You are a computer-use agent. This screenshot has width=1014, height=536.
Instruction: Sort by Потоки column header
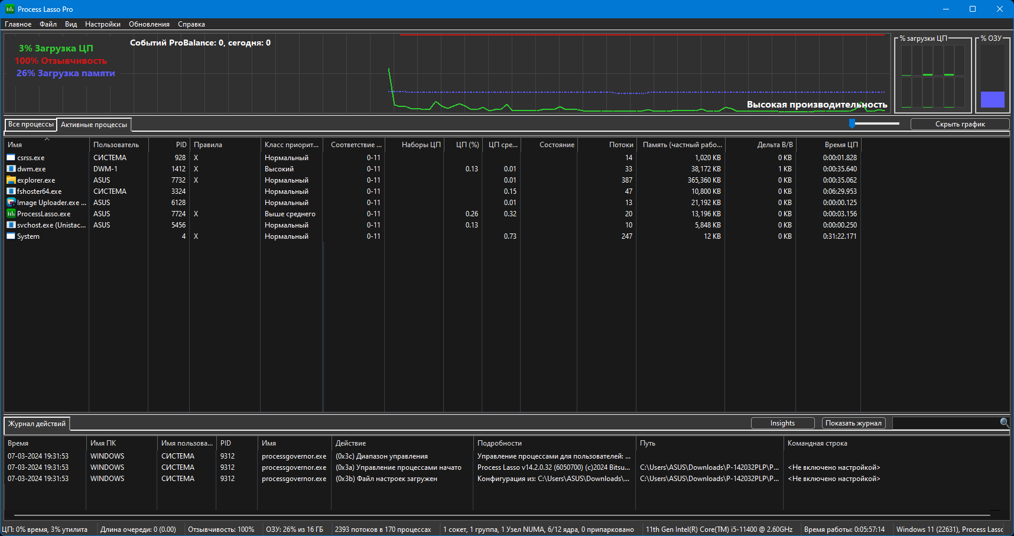[x=607, y=145]
